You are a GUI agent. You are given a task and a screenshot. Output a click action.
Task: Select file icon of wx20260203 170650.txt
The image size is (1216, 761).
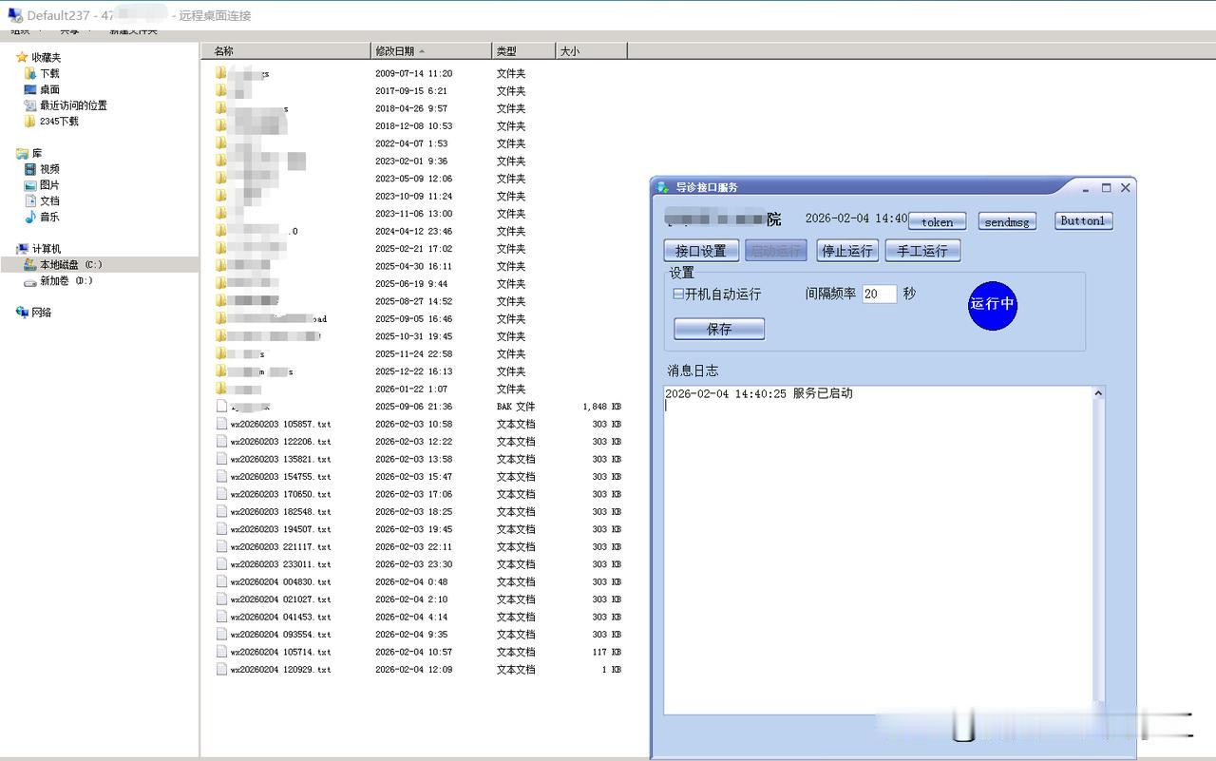pos(221,494)
